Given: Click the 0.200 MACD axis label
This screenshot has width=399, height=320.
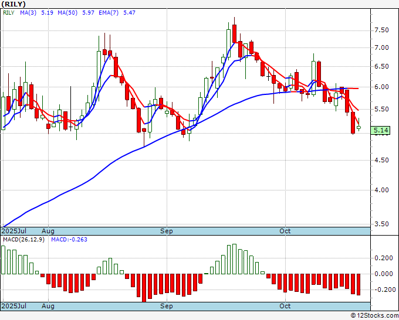Looking at the screenshot, I should coord(384,258).
